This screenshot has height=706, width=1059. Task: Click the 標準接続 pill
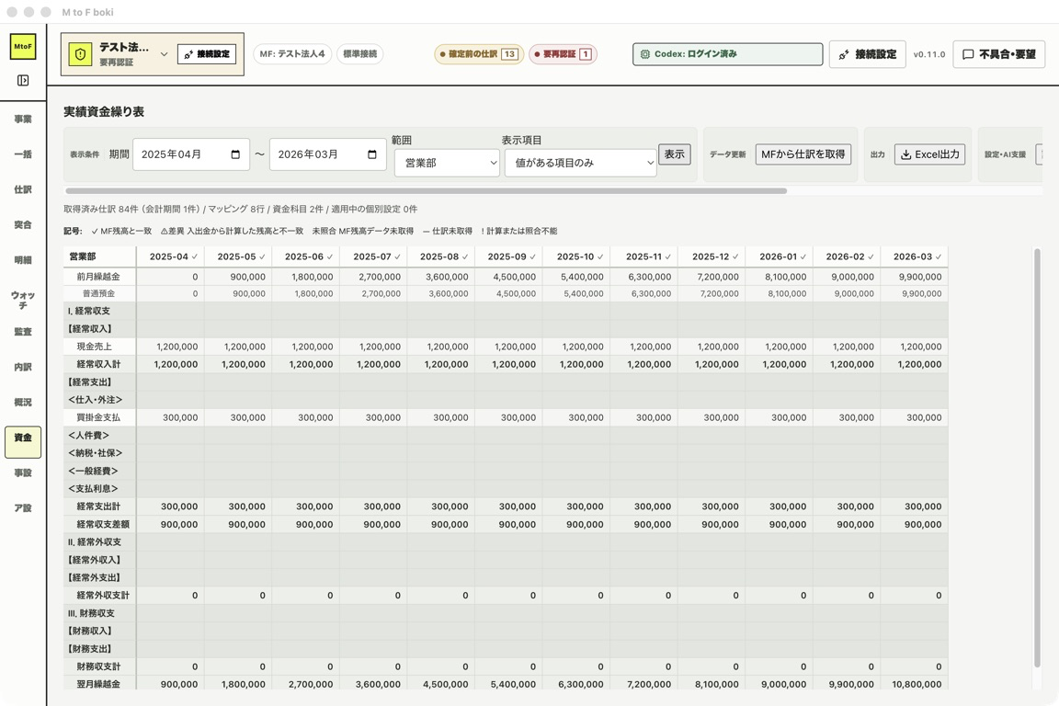pos(360,54)
